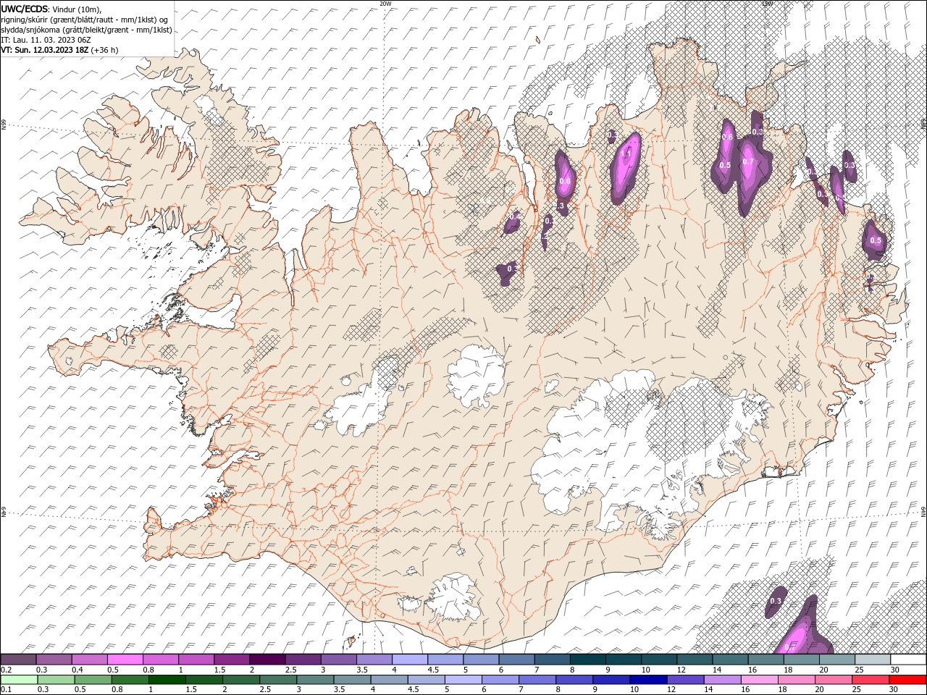This screenshot has width=927, height=695.
Task: Choose the snow legend swatch between 1 and 1.5
Action: [x=197, y=660]
